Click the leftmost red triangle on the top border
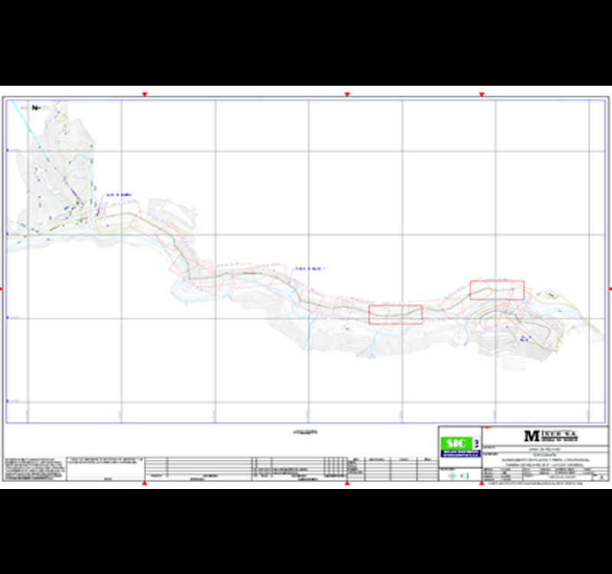612x574 pixels. 145,94
